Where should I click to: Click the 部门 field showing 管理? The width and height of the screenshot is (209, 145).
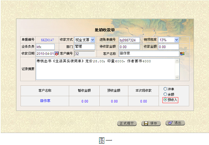(85, 47)
